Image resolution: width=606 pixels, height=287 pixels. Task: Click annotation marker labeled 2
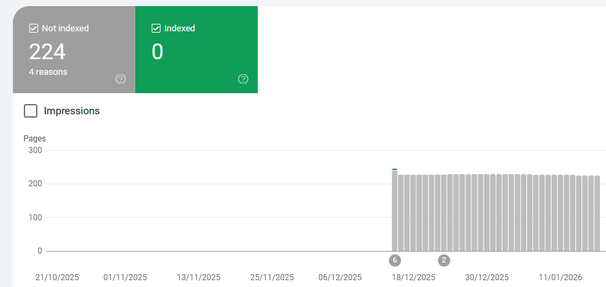coord(444,260)
